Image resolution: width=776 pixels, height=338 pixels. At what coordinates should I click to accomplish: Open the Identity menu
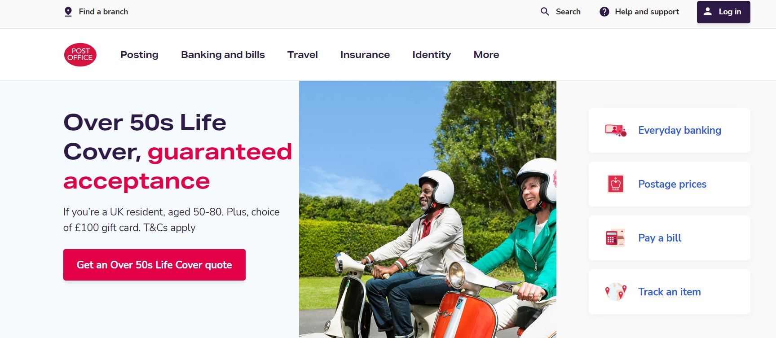click(x=432, y=55)
